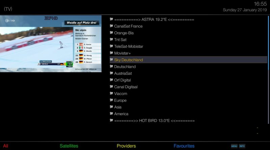Open the ASTRA 19.2°E header entry
This screenshot has height=150, width=270.
pos(188,20)
